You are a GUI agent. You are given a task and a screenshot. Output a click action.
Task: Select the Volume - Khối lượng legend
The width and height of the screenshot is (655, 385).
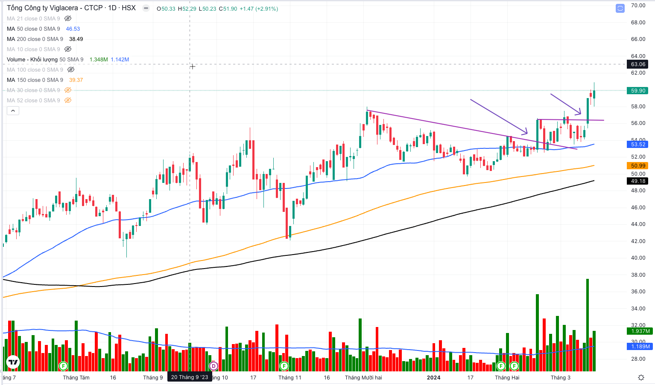(x=45, y=59)
